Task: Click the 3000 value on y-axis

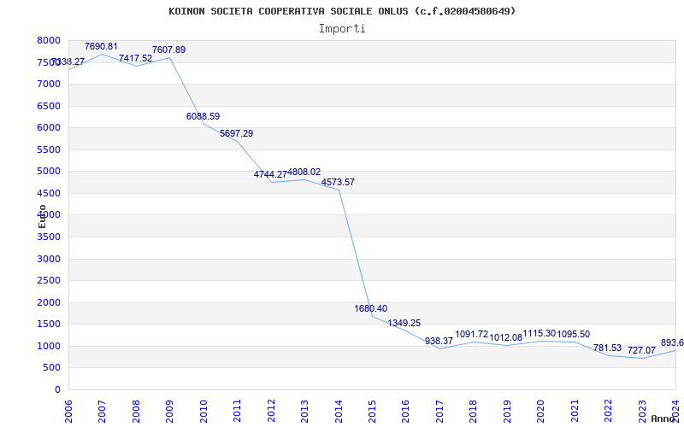Action: coord(49,259)
